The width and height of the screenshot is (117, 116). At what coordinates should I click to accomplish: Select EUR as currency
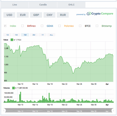click(23, 15)
